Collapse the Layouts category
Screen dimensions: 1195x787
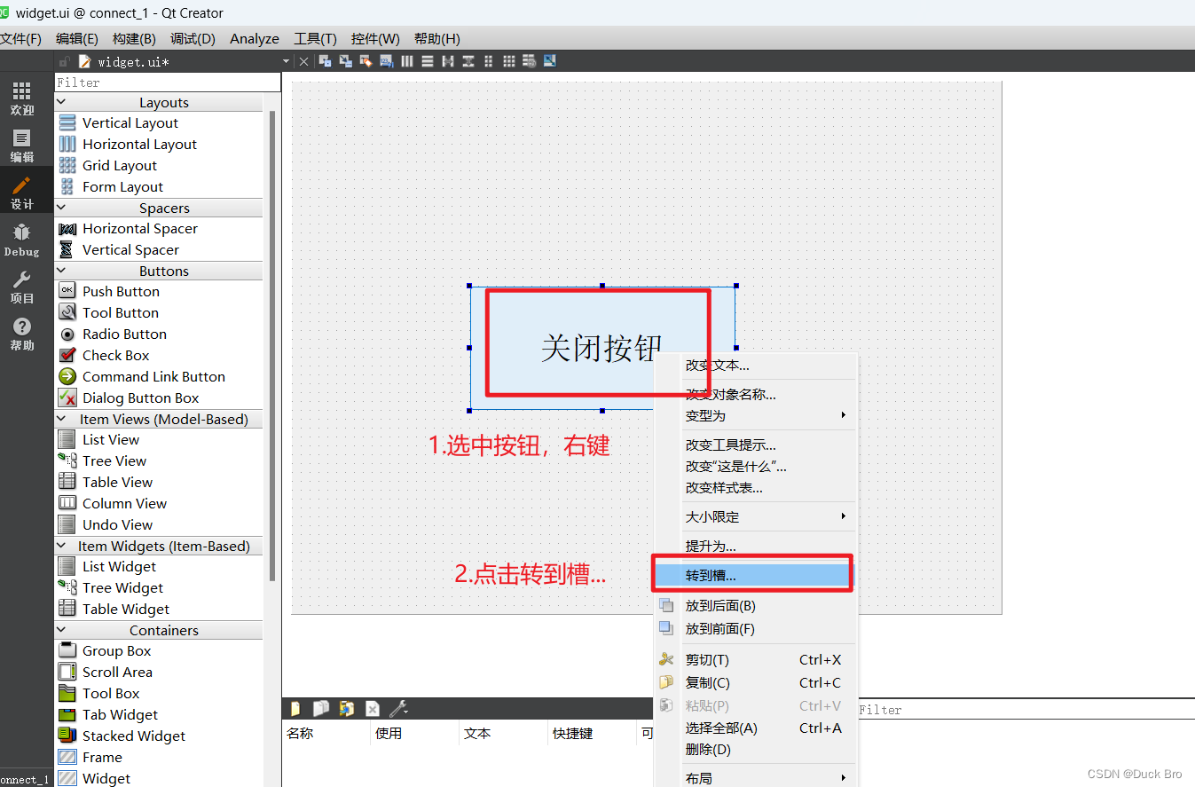click(61, 102)
